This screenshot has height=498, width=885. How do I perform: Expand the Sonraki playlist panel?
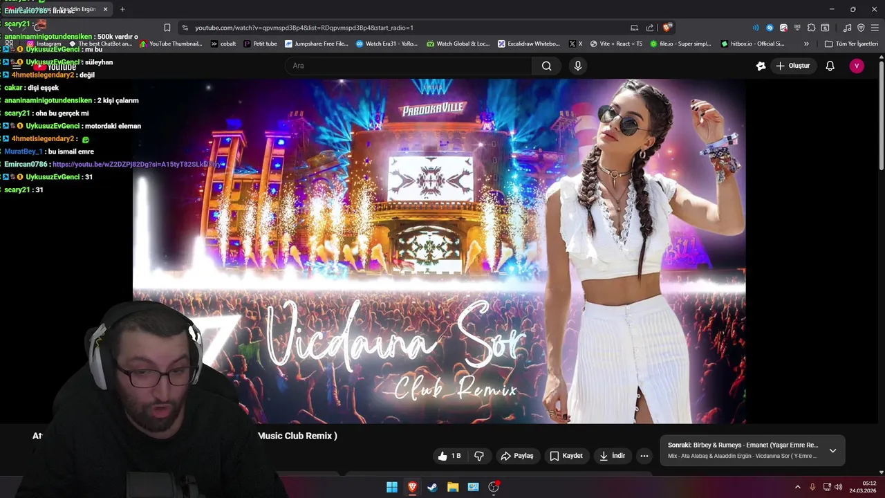pos(832,450)
